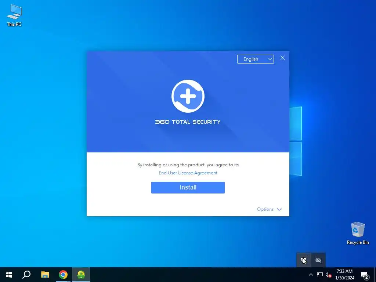
Task: Click the OneDrive cloud tray icon
Action: [318, 260]
